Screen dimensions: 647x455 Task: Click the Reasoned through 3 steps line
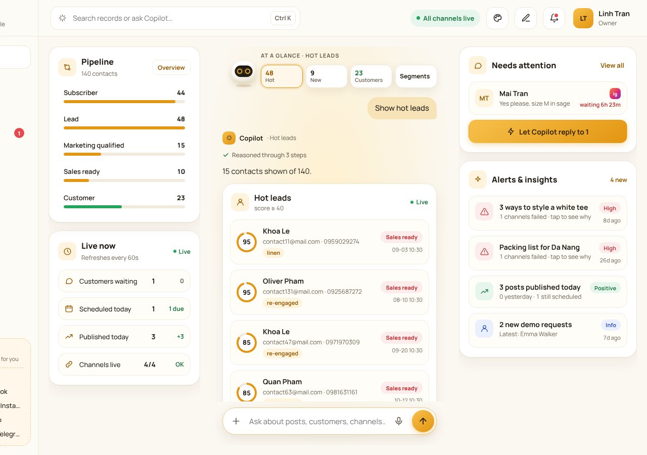pos(264,155)
